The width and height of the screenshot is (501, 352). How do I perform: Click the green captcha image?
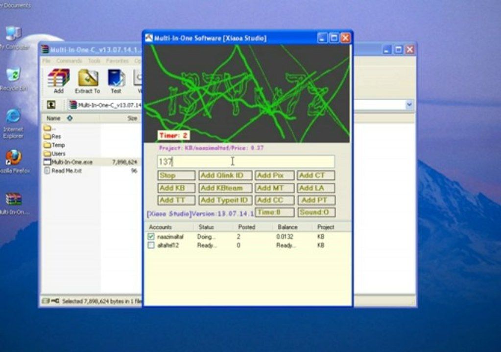click(x=247, y=93)
